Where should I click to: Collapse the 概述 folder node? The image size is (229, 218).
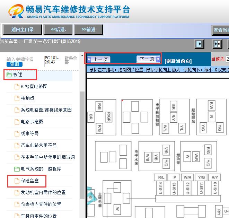tap(18, 75)
